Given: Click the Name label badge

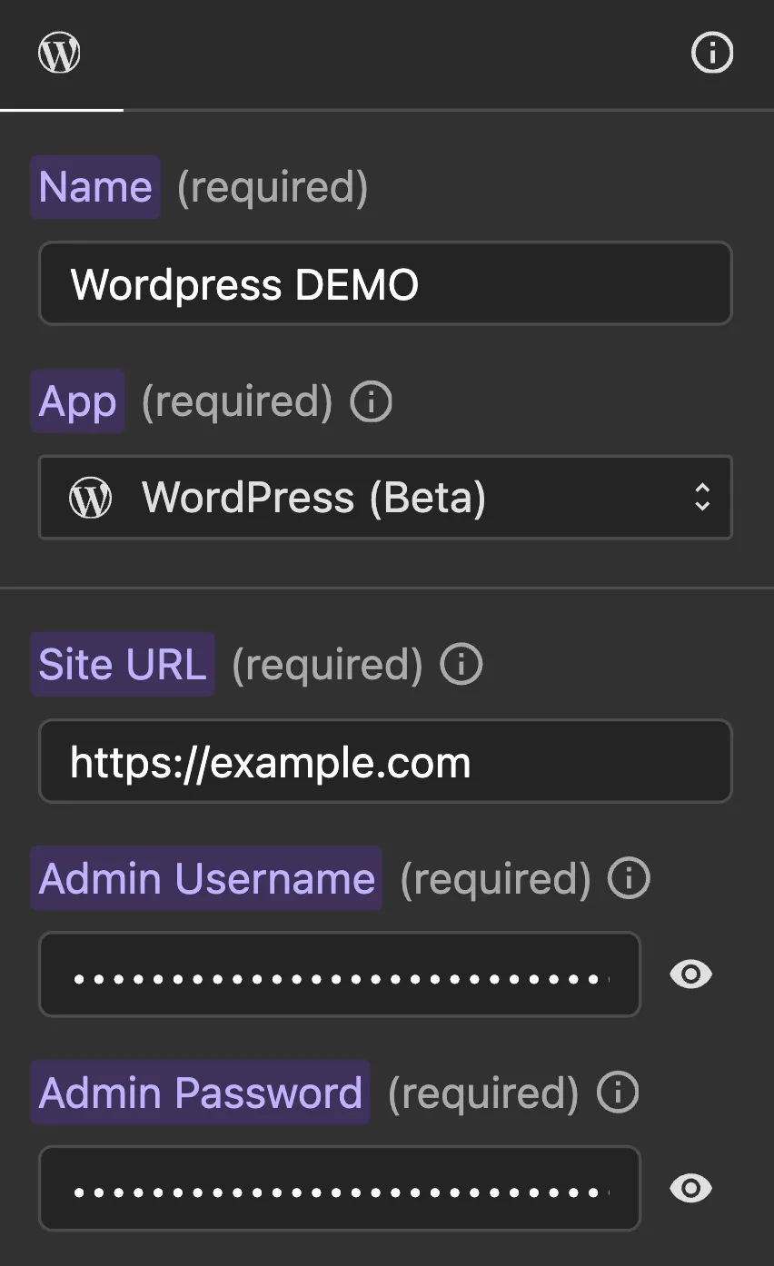Looking at the screenshot, I should tap(94, 186).
